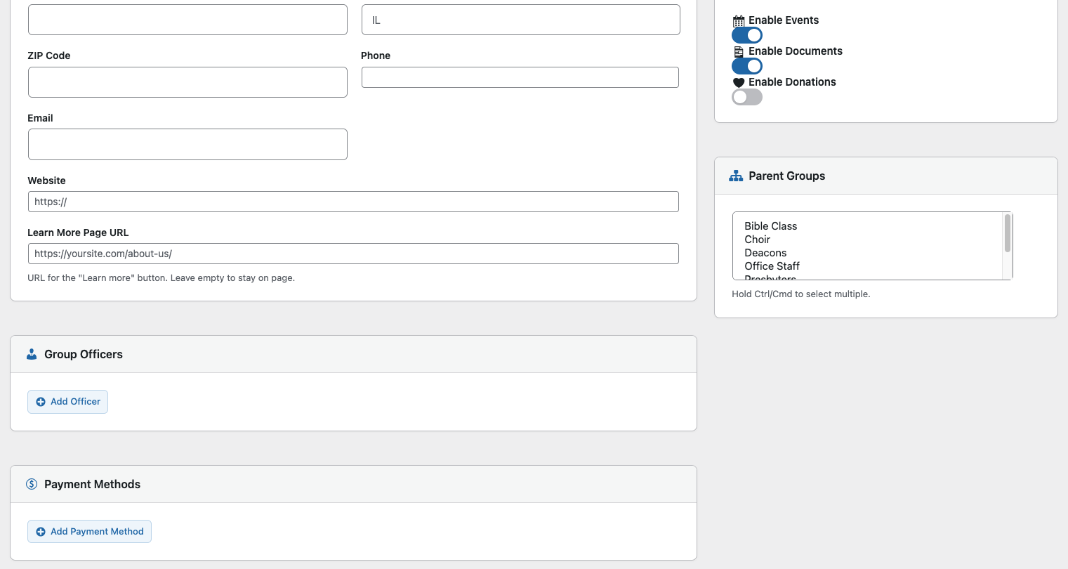Click the Payment Methods dollar icon
The height and width of the screenshot is (569, 1068).
pyautogui.click(x=32, y=484)
